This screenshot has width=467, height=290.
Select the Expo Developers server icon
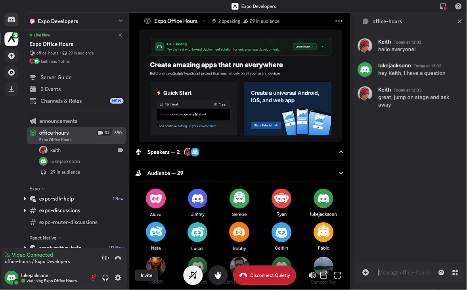[11, 39]
